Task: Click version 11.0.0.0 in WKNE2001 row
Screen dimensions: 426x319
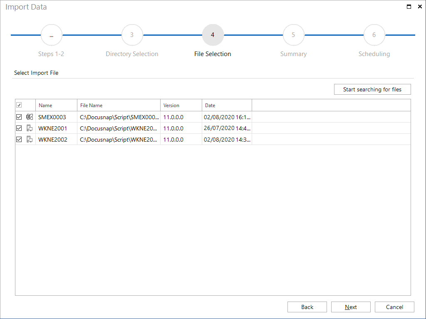Action: tap(181, 128)
